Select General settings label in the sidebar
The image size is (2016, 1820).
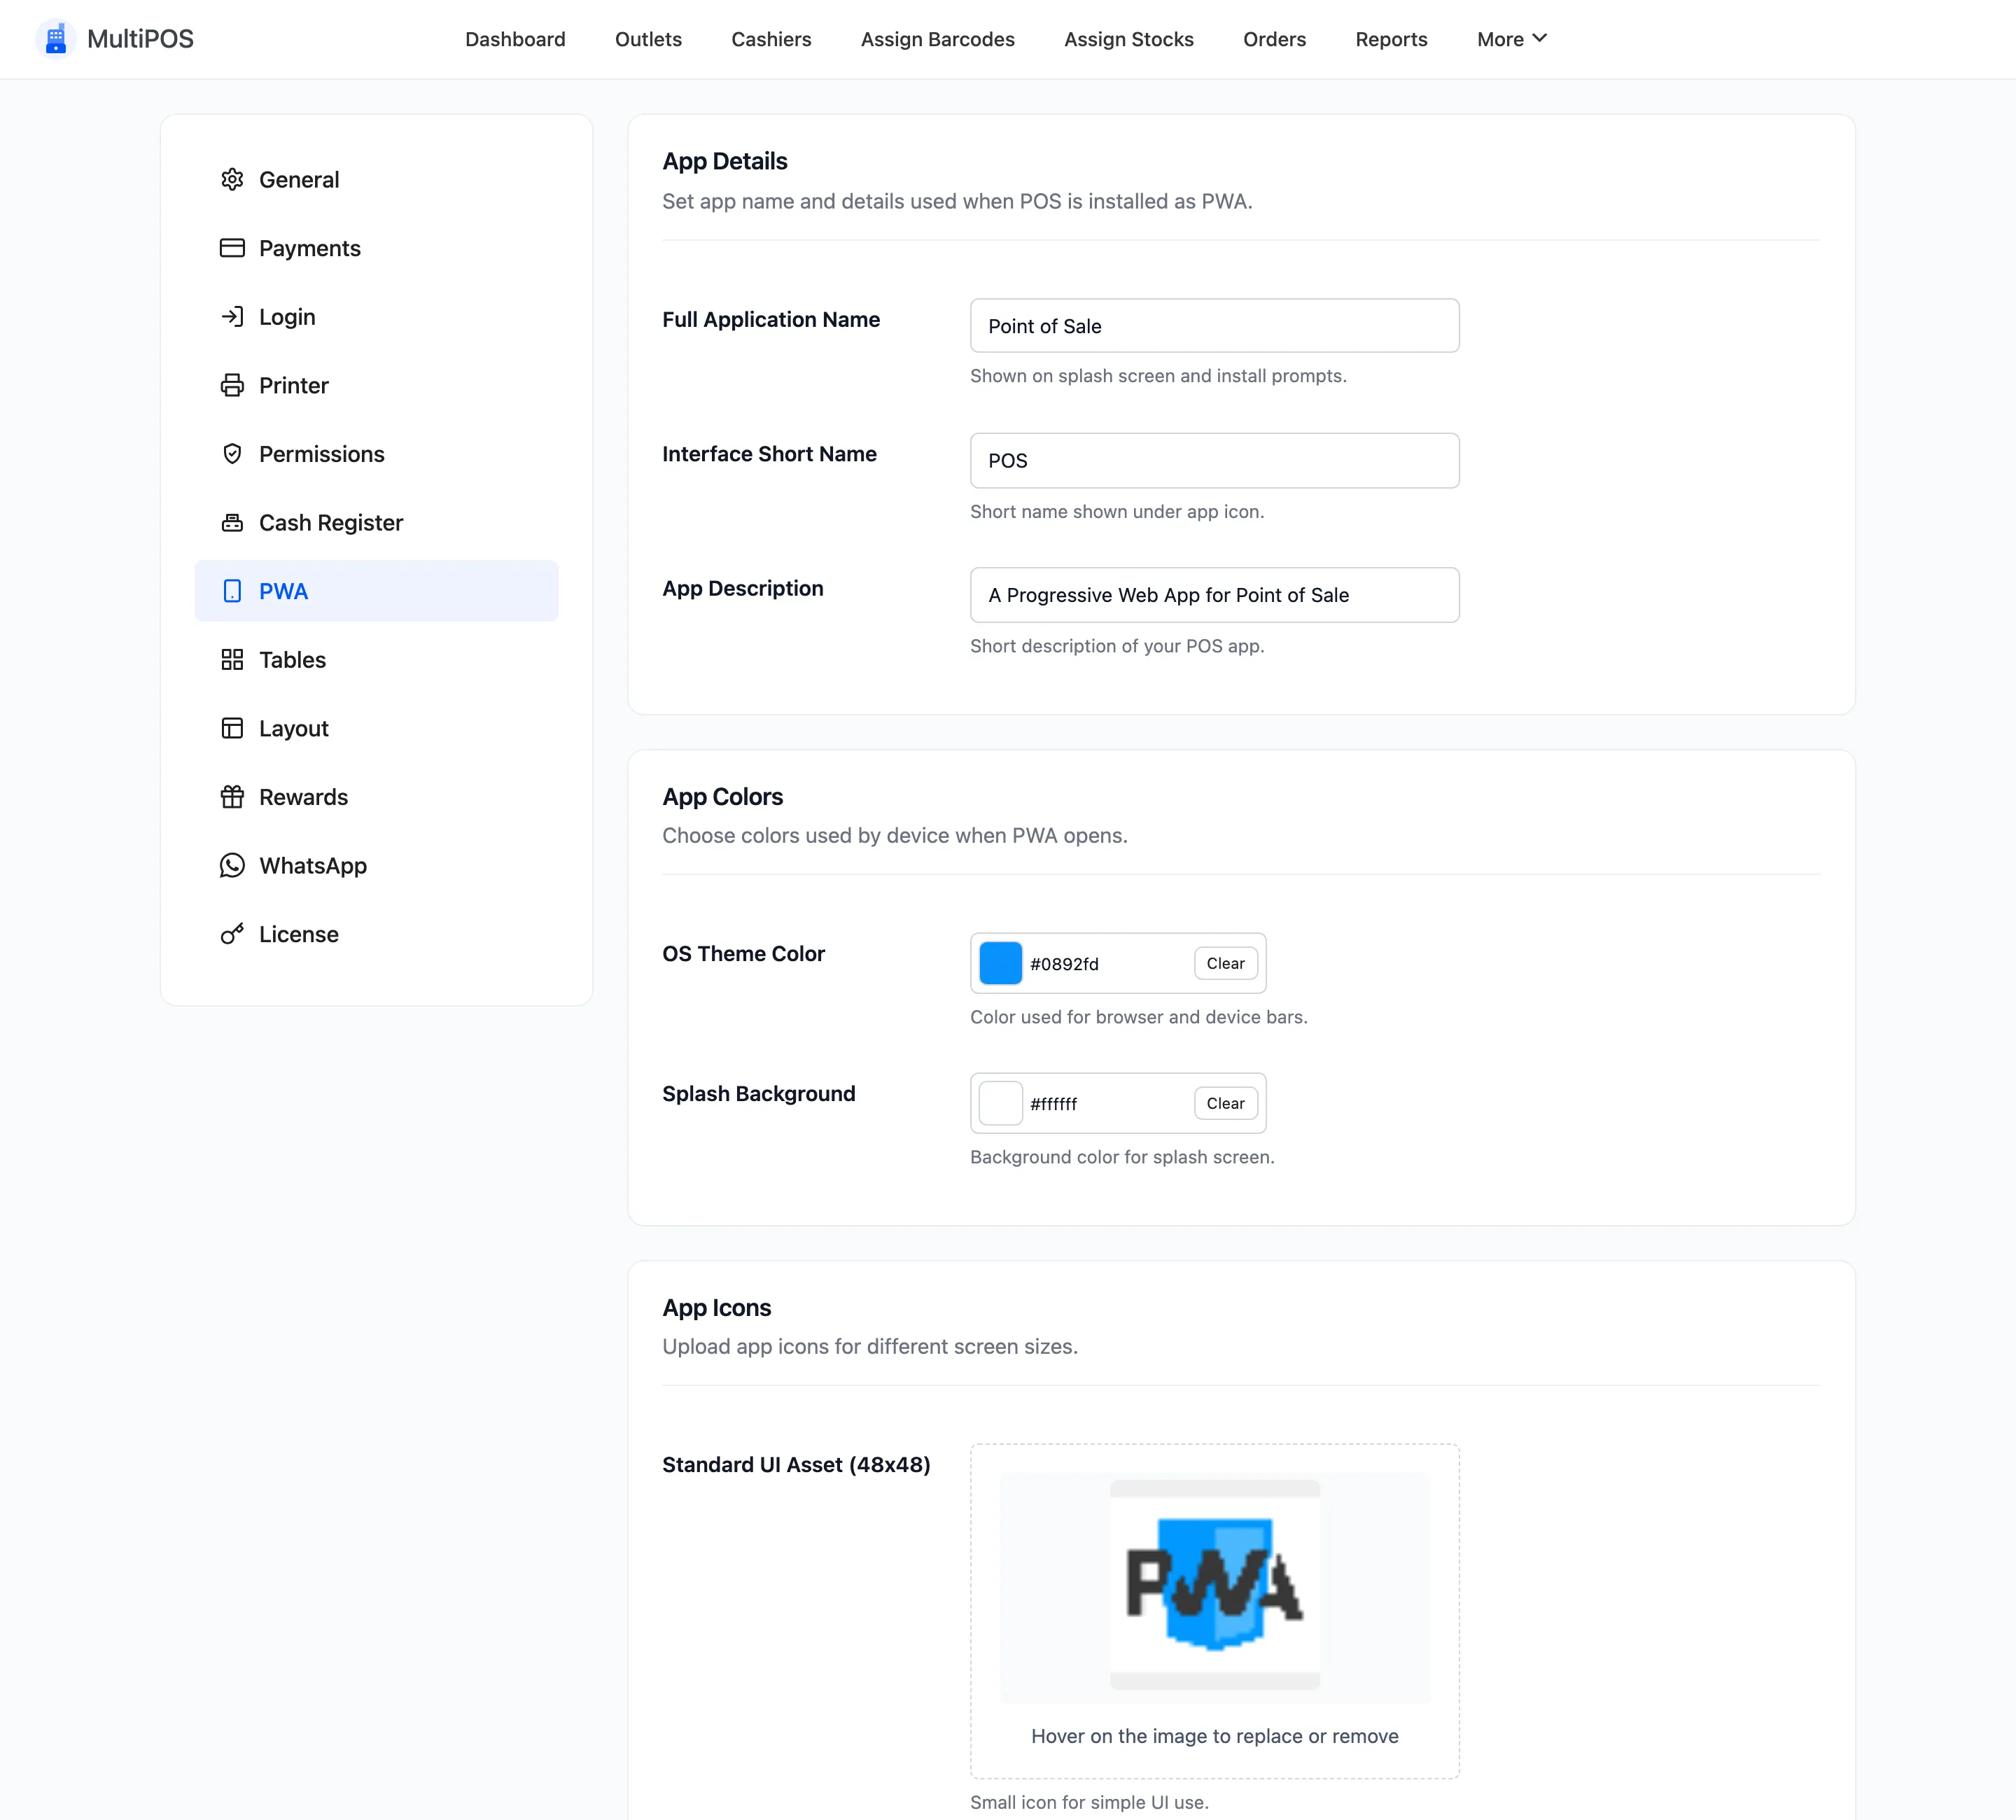(299, 180)
